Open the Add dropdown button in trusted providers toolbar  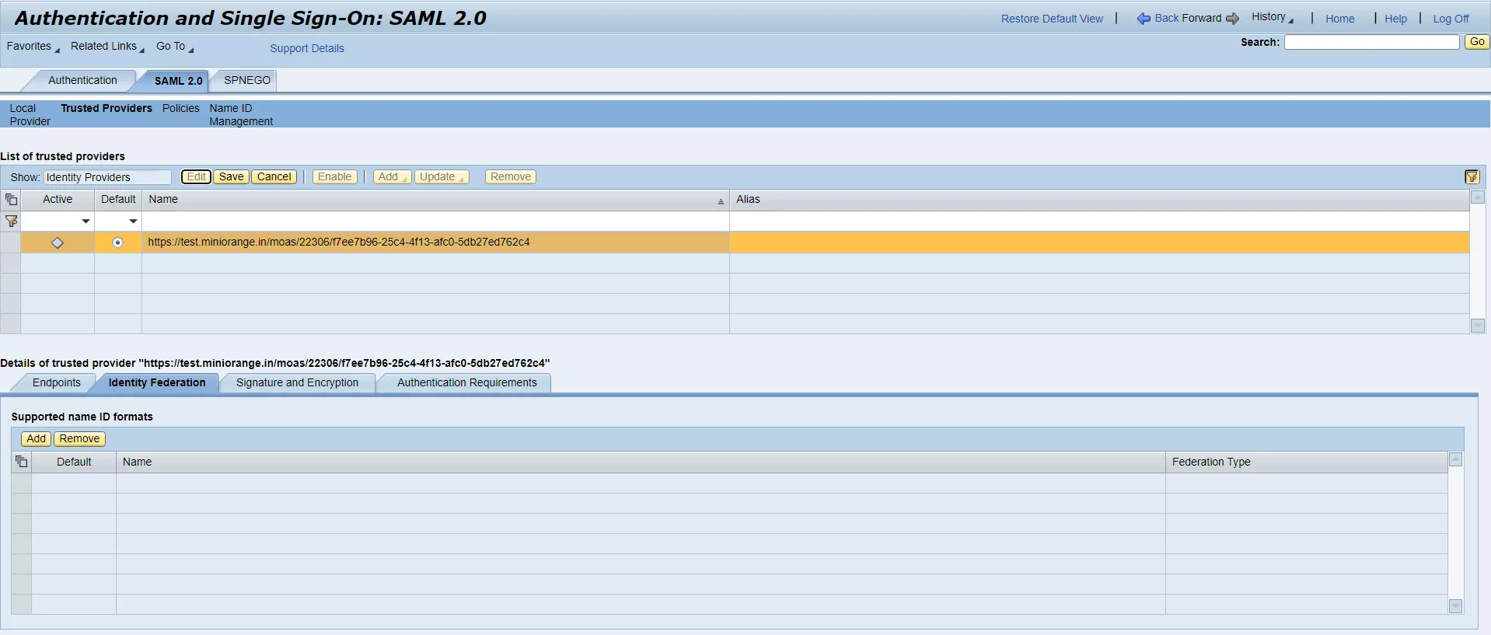click(393, 177)
